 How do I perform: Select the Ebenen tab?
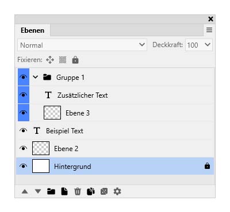(33, 30)
